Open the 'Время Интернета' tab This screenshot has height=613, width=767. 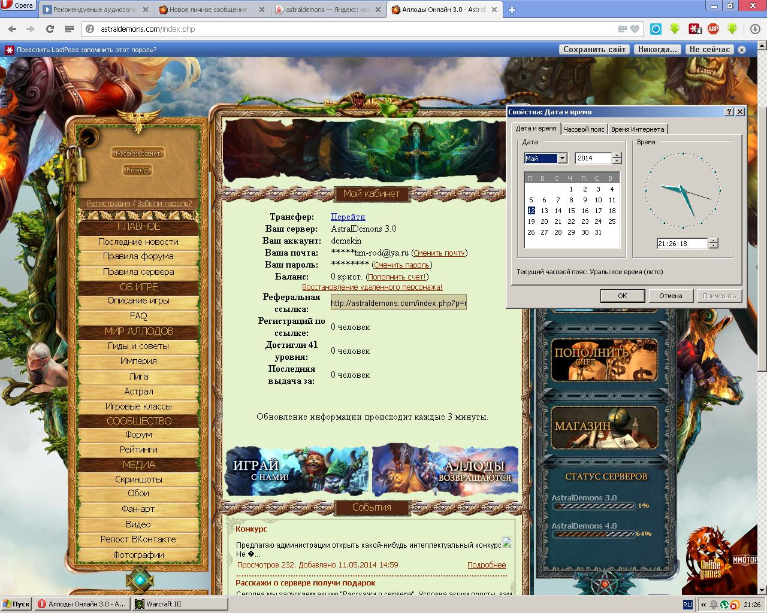click(x=638, y=129)
